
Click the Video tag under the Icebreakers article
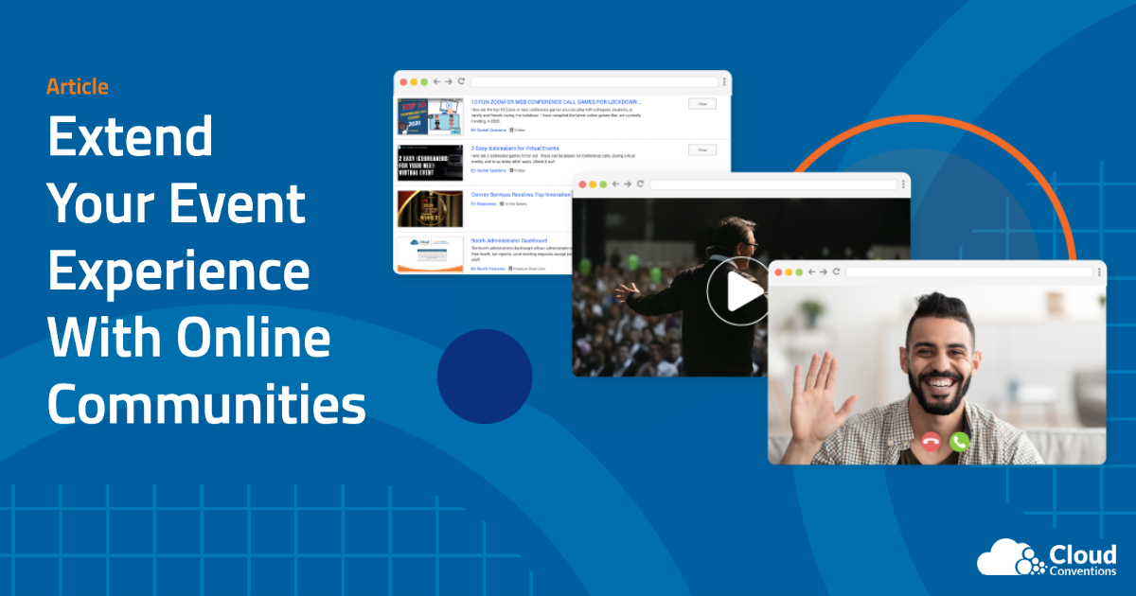click(x=518, y=170)
